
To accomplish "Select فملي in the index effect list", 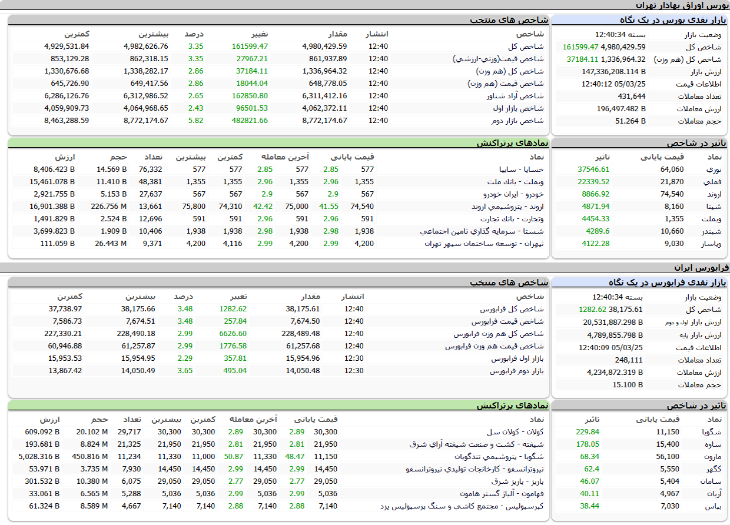I will [x=712, y=182].
